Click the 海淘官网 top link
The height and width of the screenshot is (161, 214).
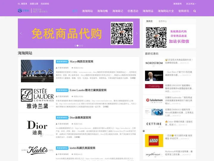(177, 4)
